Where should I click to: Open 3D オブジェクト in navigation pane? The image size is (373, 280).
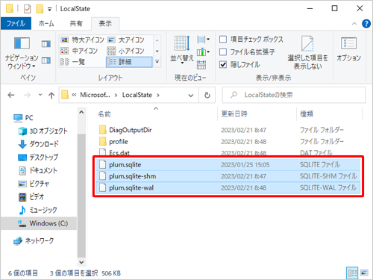(x=43, y=131)
